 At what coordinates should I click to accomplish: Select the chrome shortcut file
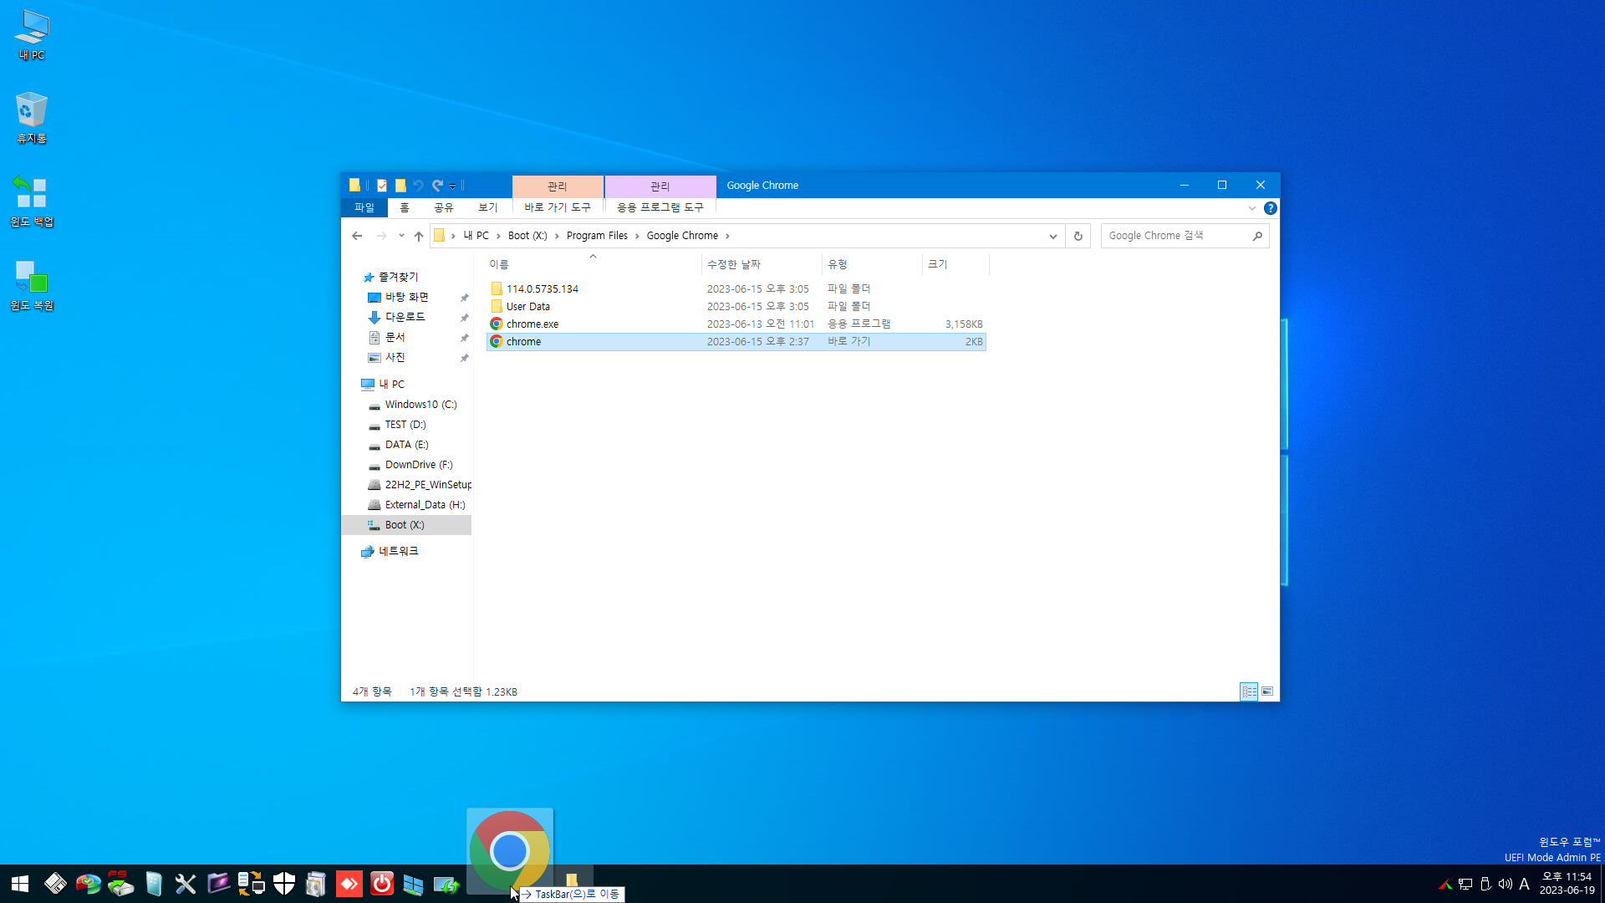(x=736, y=342)
